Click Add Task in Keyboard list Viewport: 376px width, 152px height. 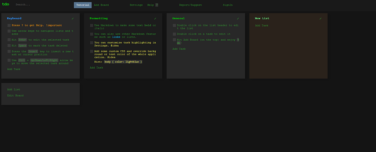(x=14, y=69)
